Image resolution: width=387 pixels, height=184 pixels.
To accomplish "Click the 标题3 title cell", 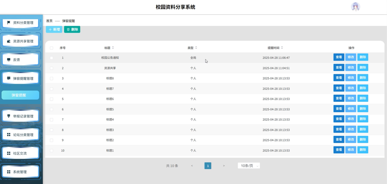I will (110, 130).
